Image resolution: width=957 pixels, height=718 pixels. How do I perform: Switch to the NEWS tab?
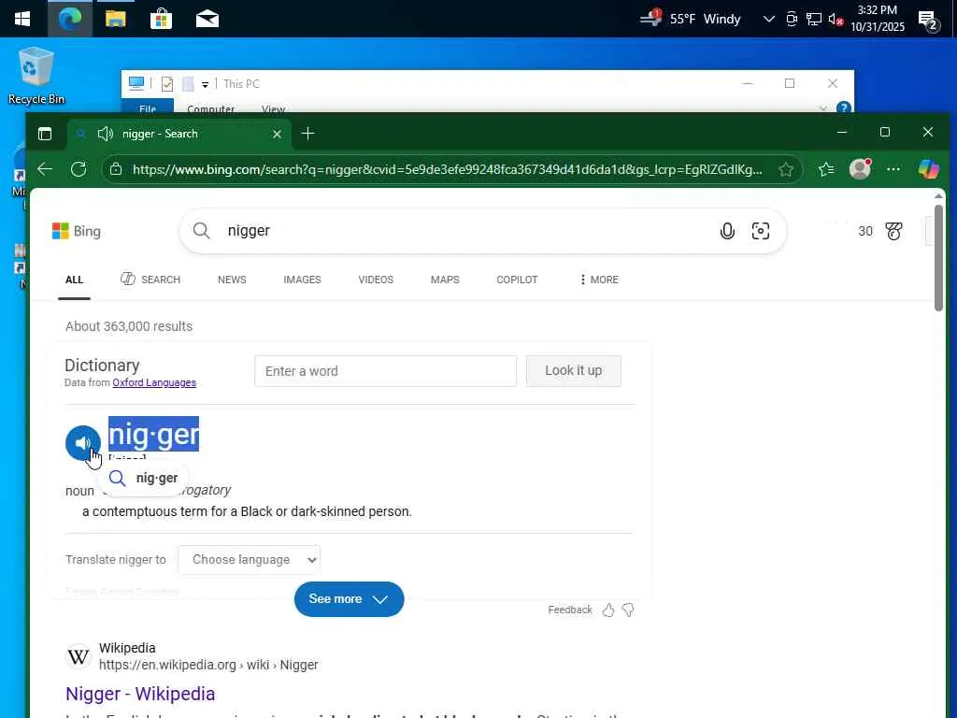(232, 280)
